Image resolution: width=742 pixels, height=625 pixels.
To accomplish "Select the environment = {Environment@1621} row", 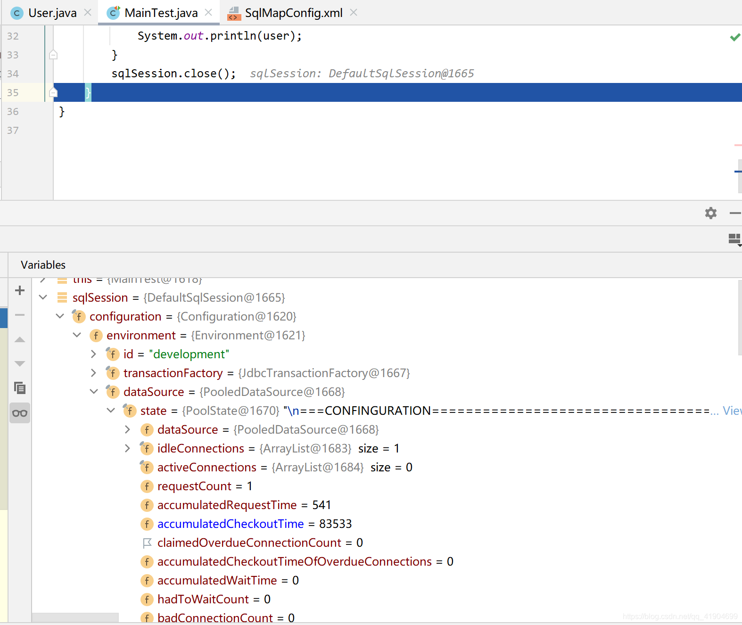I will click(x=387, y=335).
